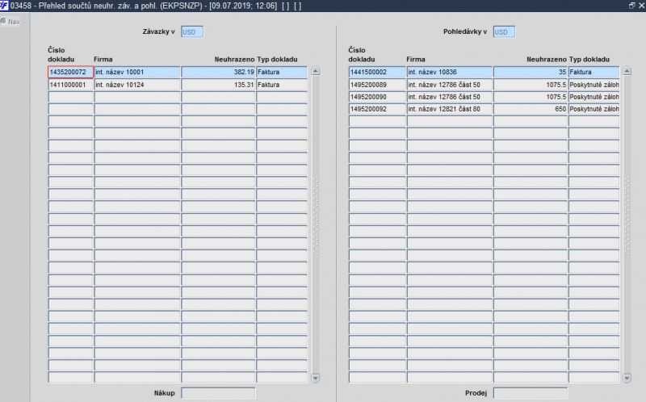Click amount 1075.5 in 1495200089 row
The height and width of the screenshot is (402, 646).
pyautogui.click(x=531, y=85)
